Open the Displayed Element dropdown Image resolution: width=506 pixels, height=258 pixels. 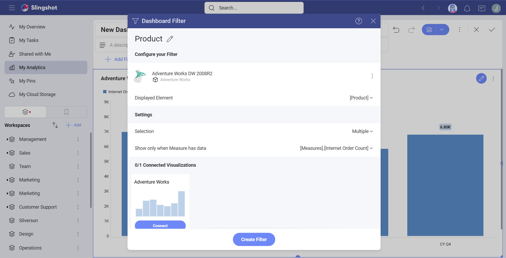[361, 98]
